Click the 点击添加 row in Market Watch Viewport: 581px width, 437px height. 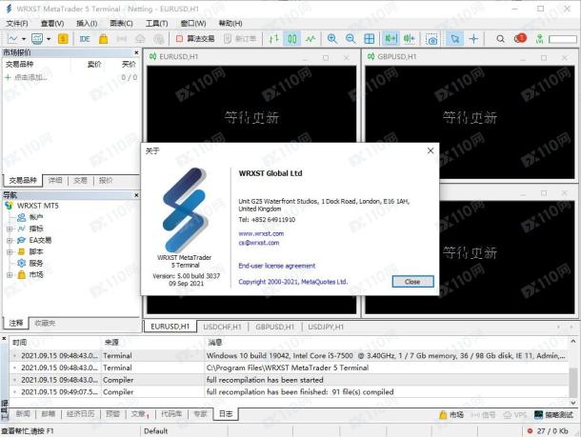click(70, 77)
